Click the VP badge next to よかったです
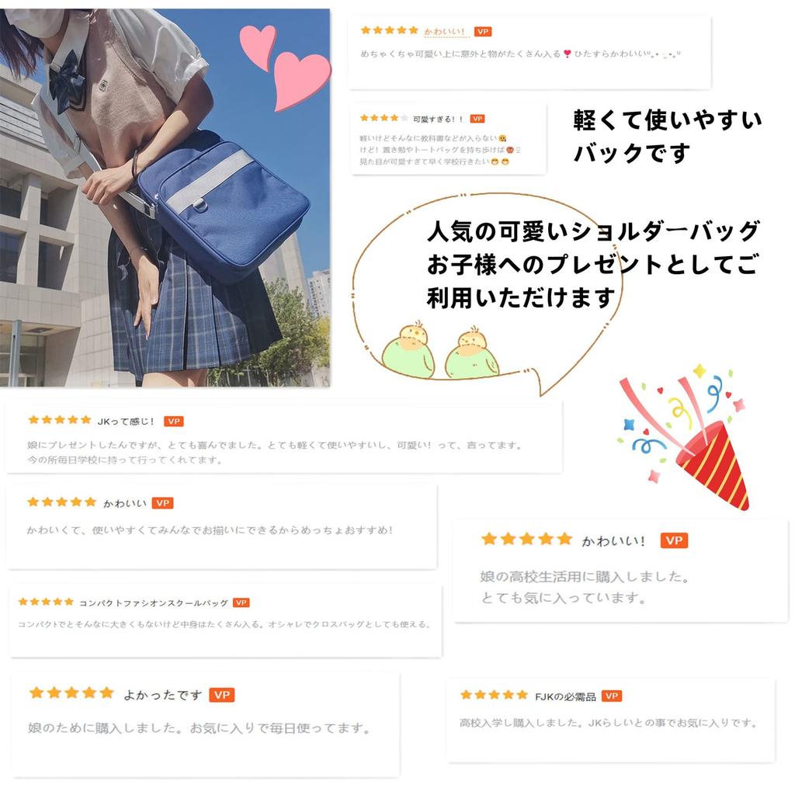 [x=222, y=695]
